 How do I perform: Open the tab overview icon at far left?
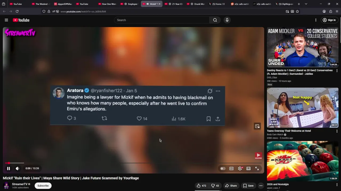click(3, 4)
